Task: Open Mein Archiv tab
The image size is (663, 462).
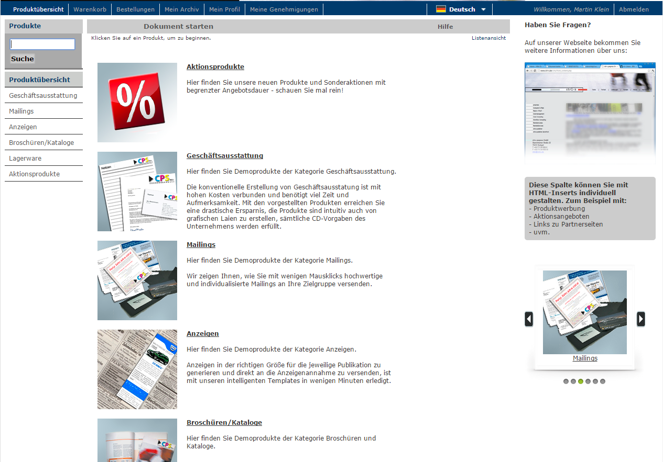Action: click(x=182, y=9)
